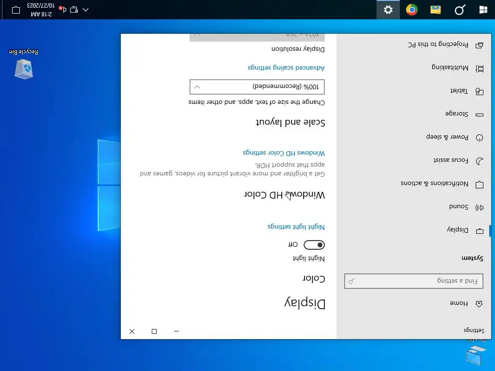Click the Sound speaker icon in sidebar
The width and height of the screenshot is (495, 371).
[480, 207]
